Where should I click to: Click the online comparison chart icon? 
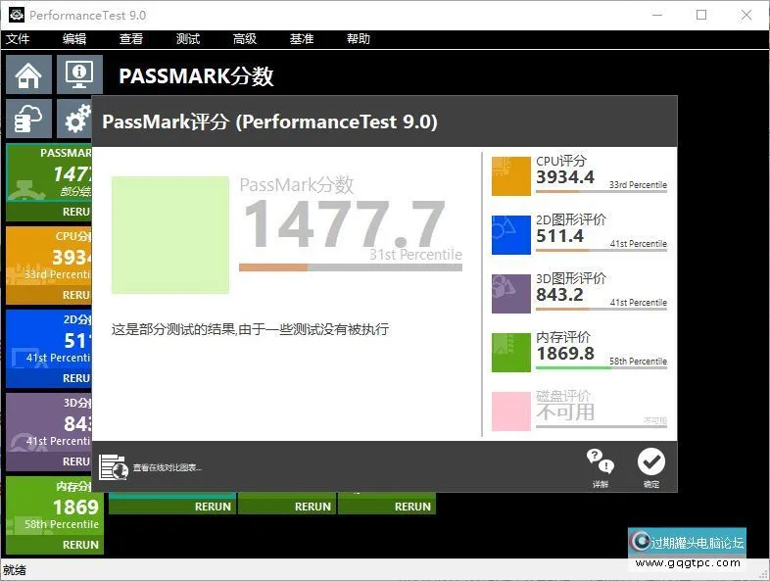[114, 467]
